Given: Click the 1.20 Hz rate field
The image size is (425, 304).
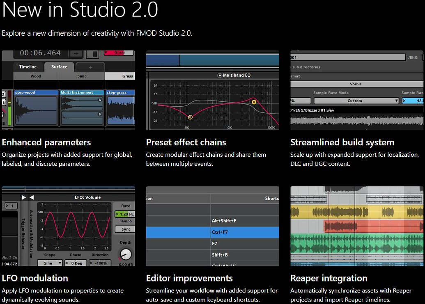Looking at the screenshot, I should click(x=125, y=214).
